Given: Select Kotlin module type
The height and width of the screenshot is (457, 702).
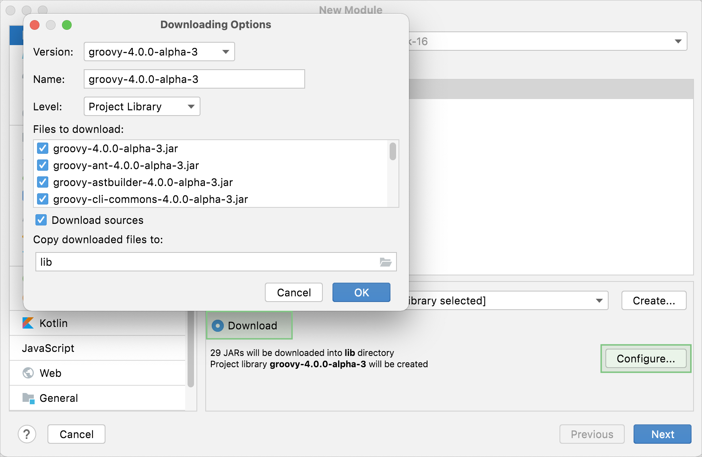Looking at the screenshot, I should (x=54, y=323).
